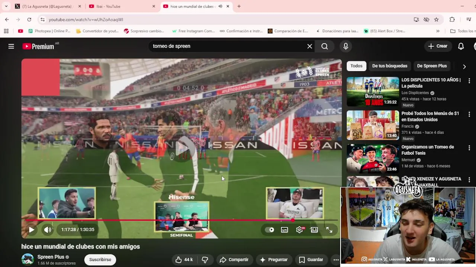The height and width of the screenshot is (267, 476).
Task: Open the Crear create menu
Action: (x=438, y=46)
